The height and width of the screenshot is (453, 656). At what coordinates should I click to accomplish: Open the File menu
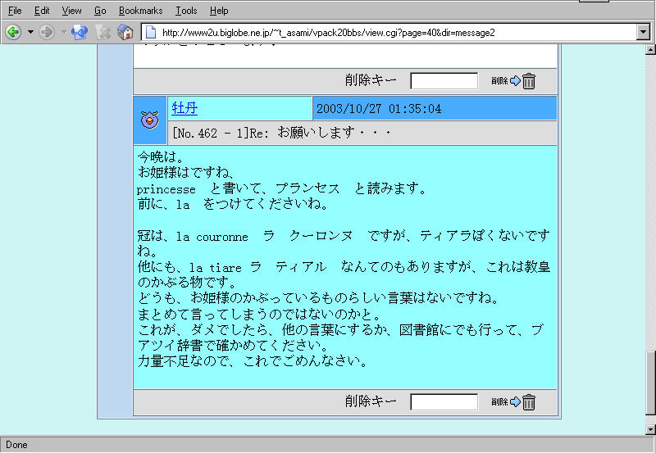[15, 11]
